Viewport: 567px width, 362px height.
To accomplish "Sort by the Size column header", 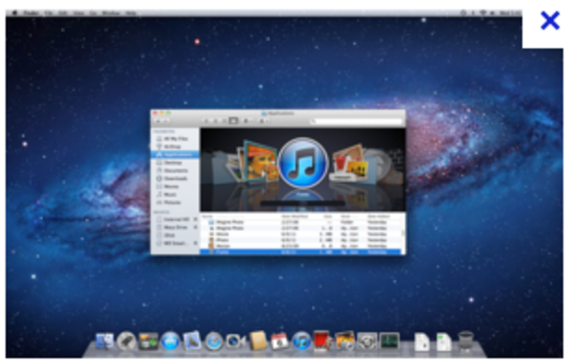I will (x=328, y=216).
